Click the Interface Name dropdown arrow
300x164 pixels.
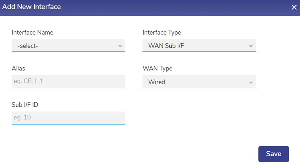click(120, 46)
